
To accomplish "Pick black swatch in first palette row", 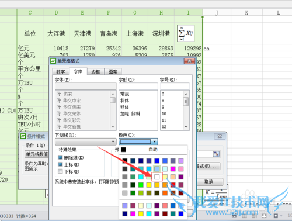I will [125, 161].
